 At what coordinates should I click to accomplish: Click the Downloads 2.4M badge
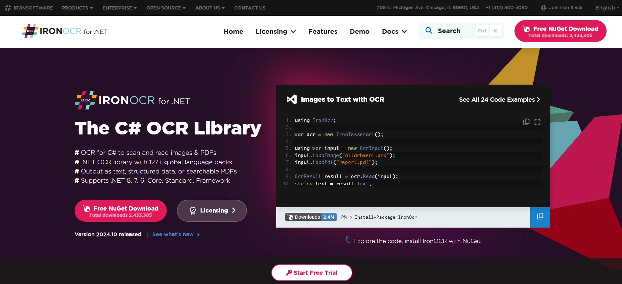(x=311, y=217)
